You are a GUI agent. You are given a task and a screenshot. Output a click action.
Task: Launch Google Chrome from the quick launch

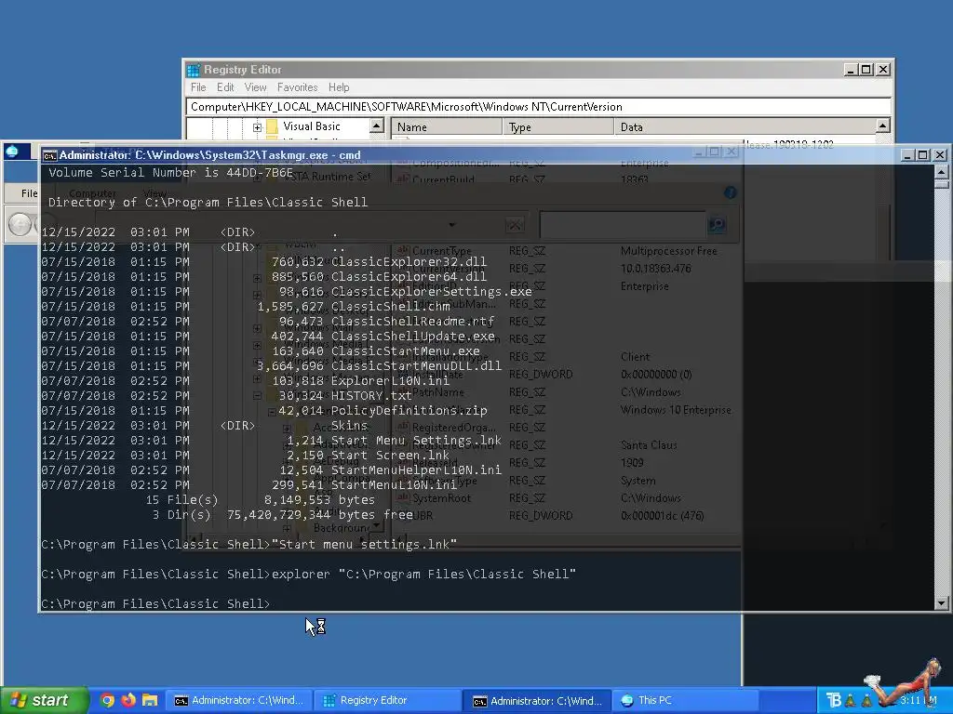(107, 700)
